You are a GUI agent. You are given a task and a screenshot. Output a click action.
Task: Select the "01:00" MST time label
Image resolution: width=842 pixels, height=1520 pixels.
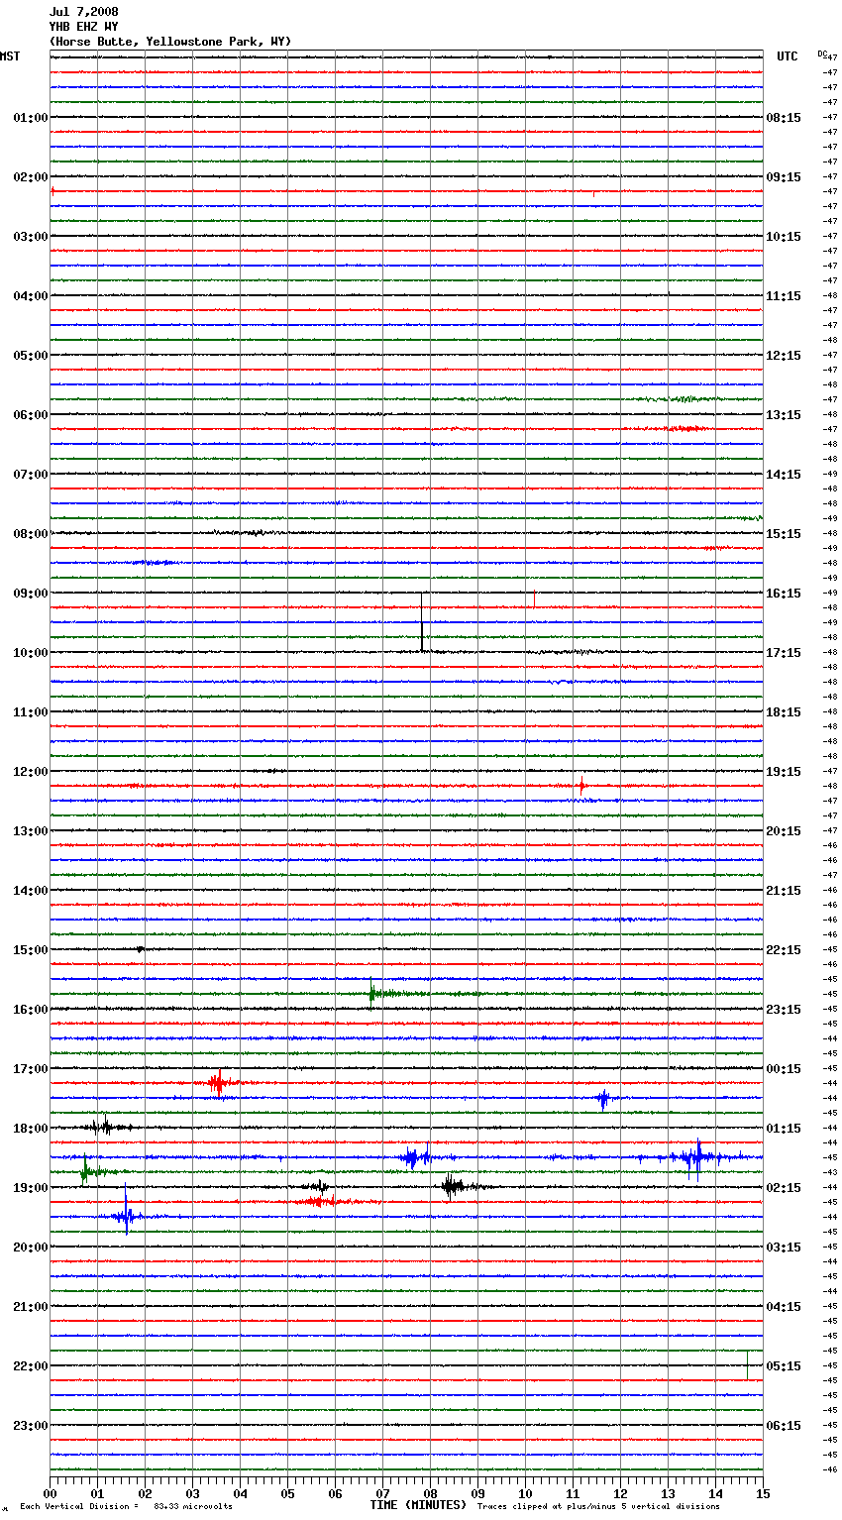(x=31, y=118)
